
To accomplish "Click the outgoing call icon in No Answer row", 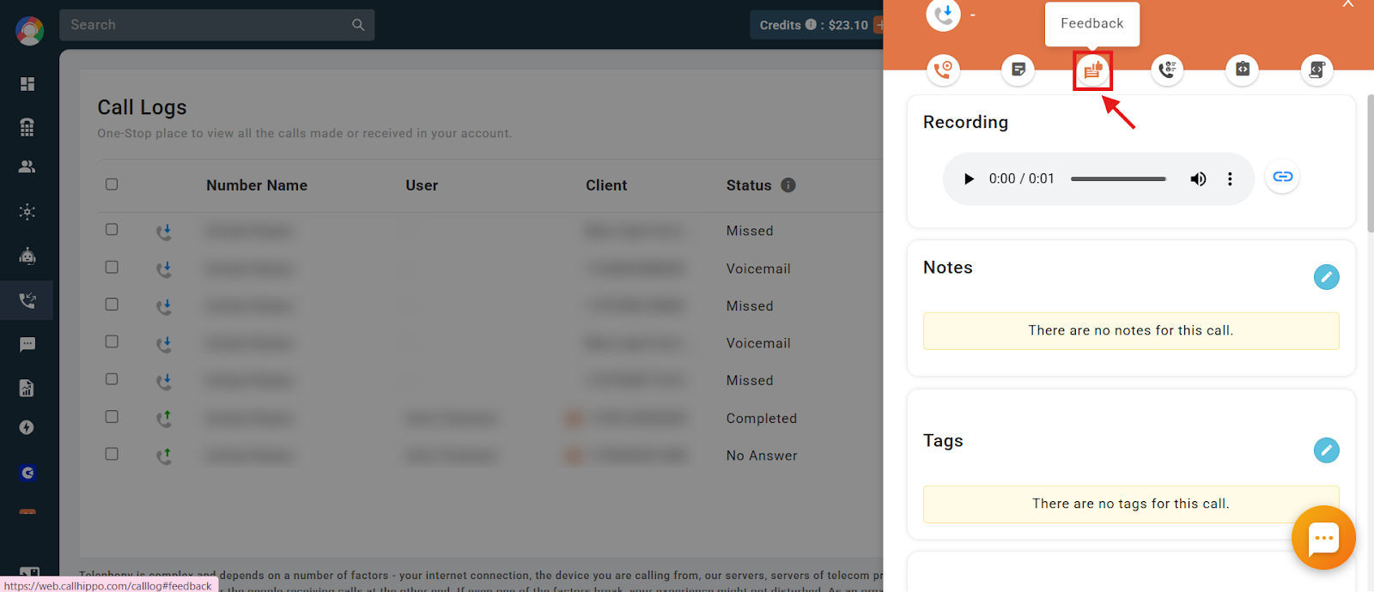I will 164,456.
